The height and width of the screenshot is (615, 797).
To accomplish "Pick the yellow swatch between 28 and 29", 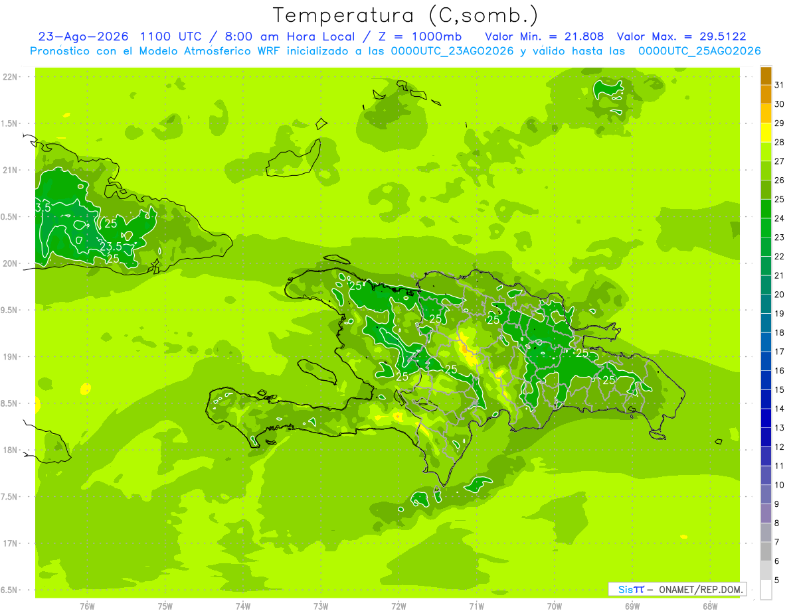I will click(766, 133).
